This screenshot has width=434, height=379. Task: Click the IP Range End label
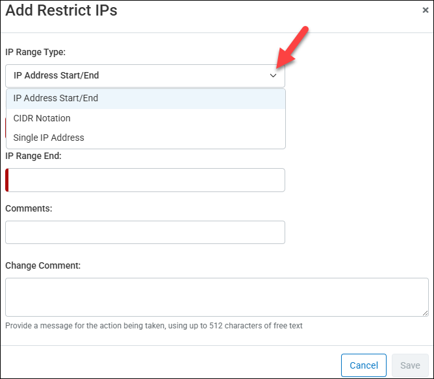33,156
